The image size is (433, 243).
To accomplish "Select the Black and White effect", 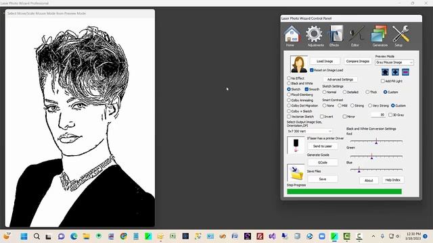I will pos(289,83).
